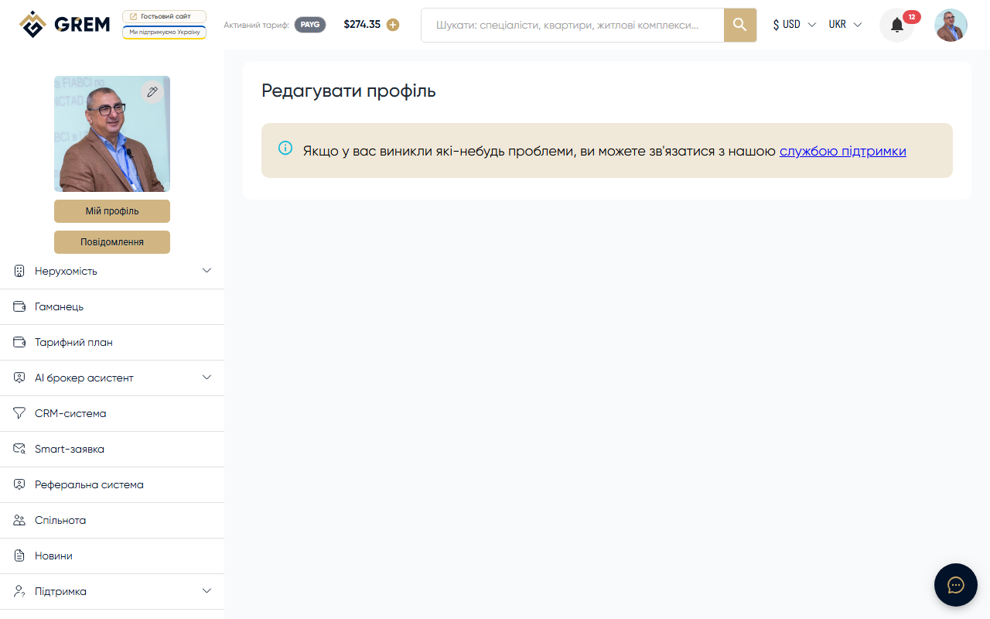This screenshot has height=619, width=990.
Task: Expand the Нерухомість section
Action: tap(207, 270)
